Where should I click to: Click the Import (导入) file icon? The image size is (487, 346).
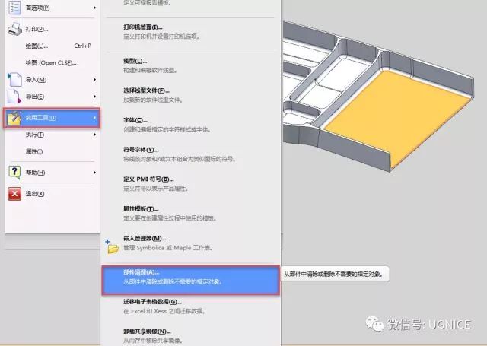14,79
